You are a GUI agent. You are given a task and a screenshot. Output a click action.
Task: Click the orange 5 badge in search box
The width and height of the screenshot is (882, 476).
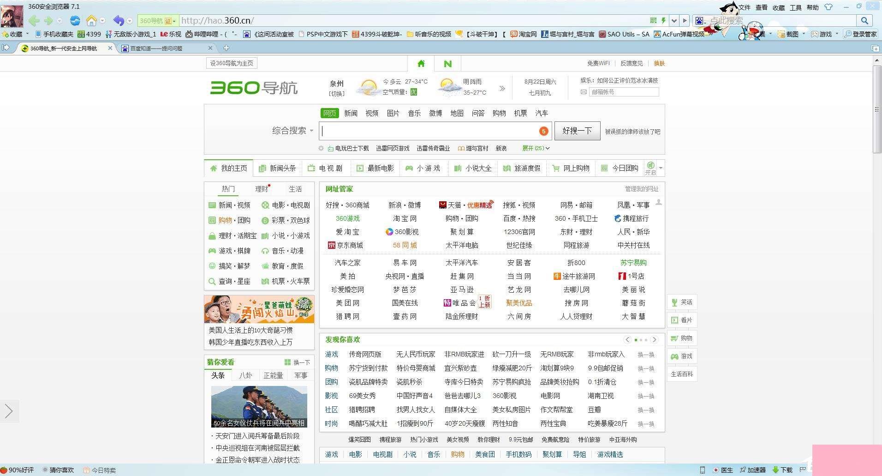pos(544,131)
